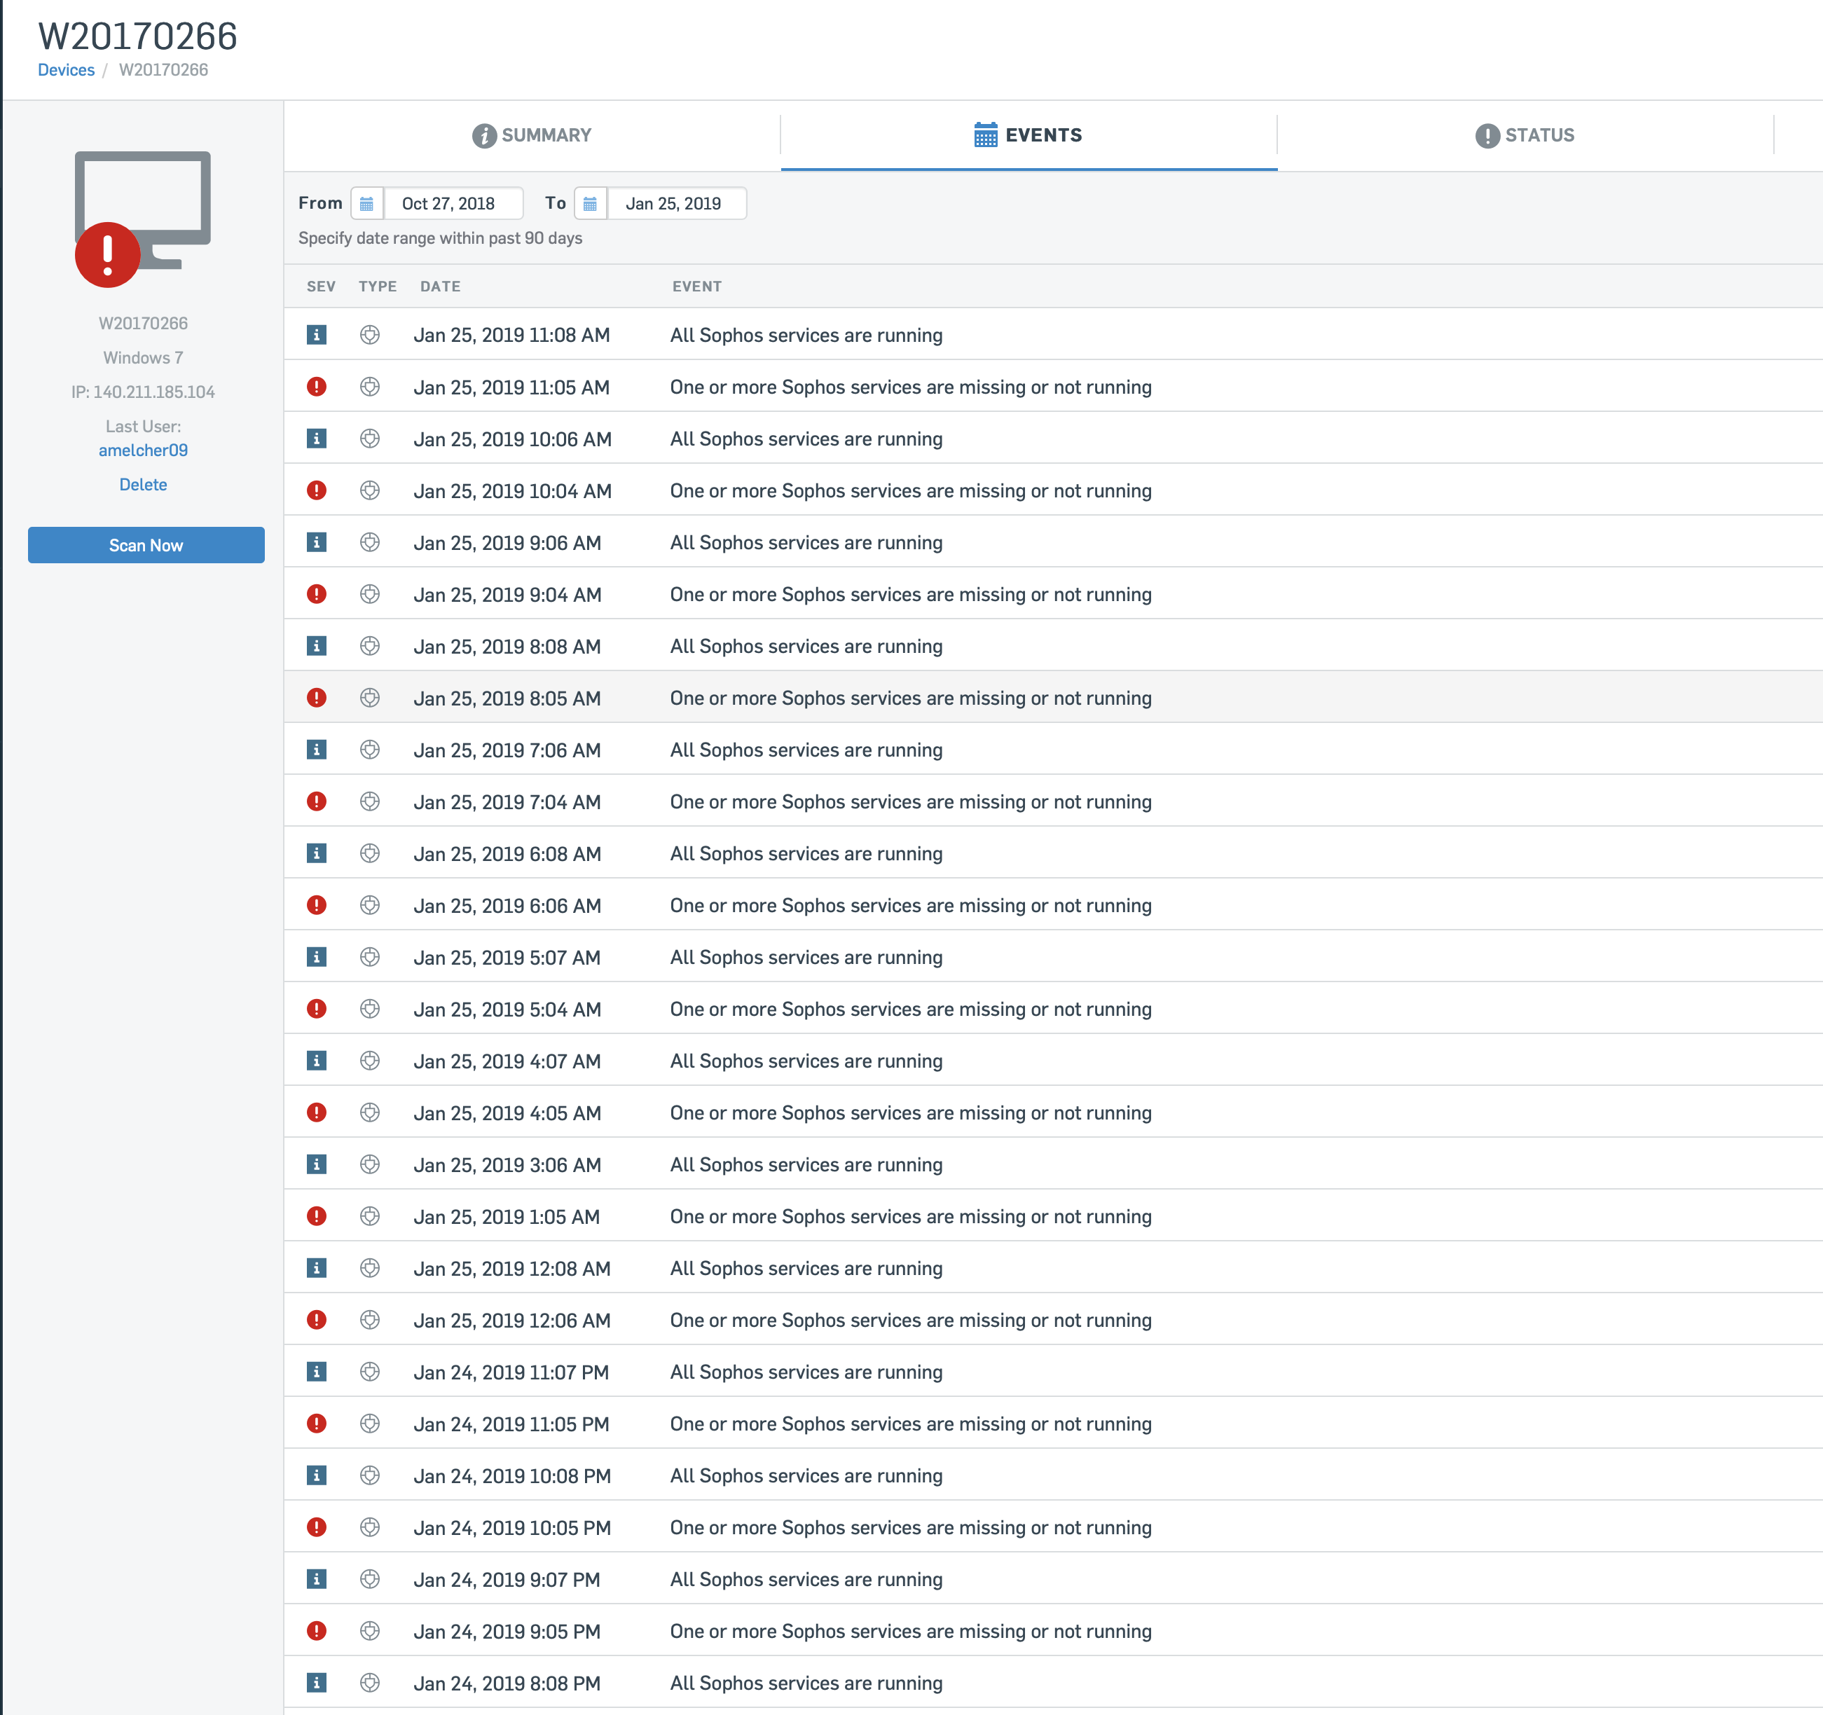Click red alert icon for Jan 24 11:05 PM
The height and width of the screenshot is (1715, 1823).
tap(317, 1424)
